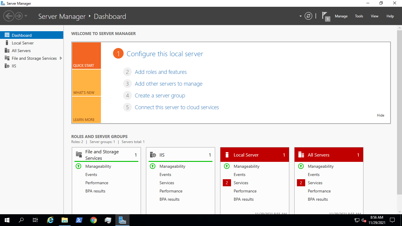The image size is (402, 226).
Task: Open the navigation history dropdown arrow
Action: tap(26, 16)
